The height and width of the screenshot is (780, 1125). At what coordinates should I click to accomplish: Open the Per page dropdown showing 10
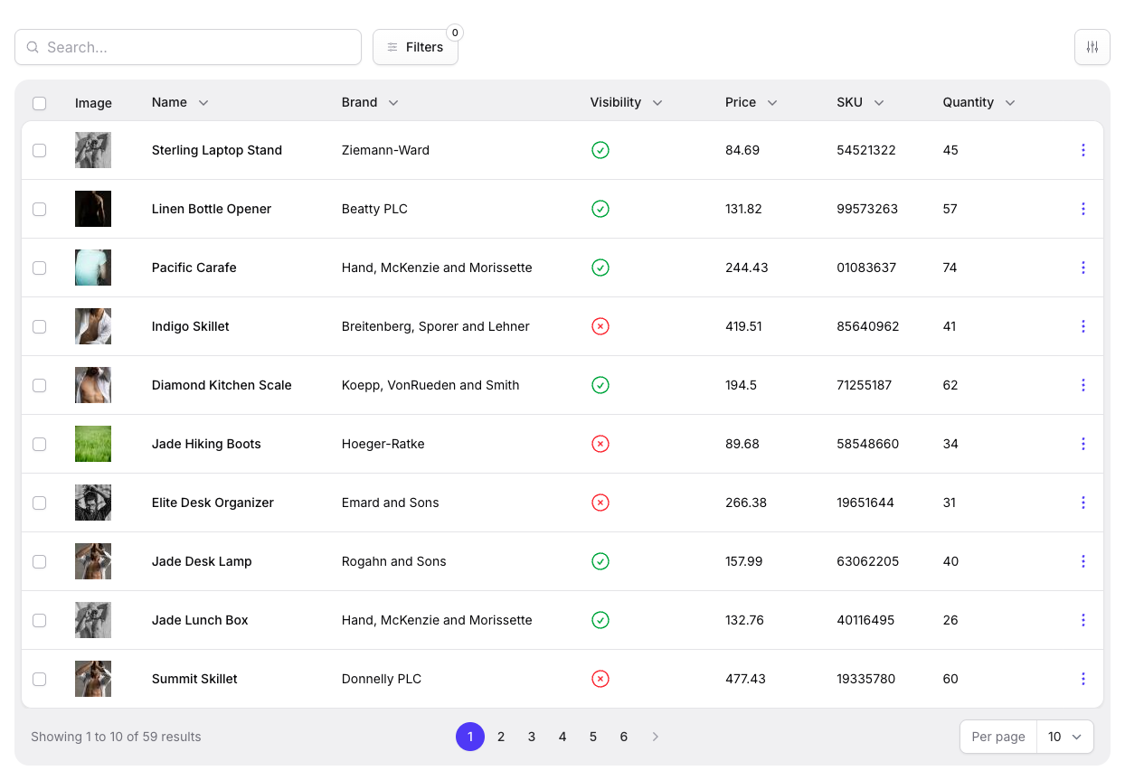[x=1064, y=737]
